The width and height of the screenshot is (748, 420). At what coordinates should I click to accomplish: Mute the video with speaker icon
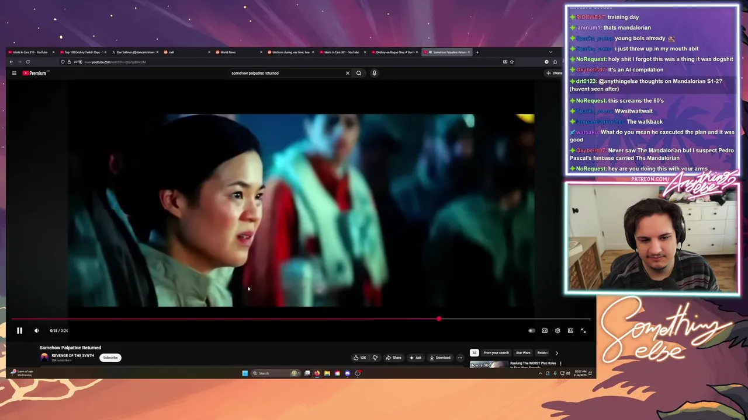tap(37, 331)
